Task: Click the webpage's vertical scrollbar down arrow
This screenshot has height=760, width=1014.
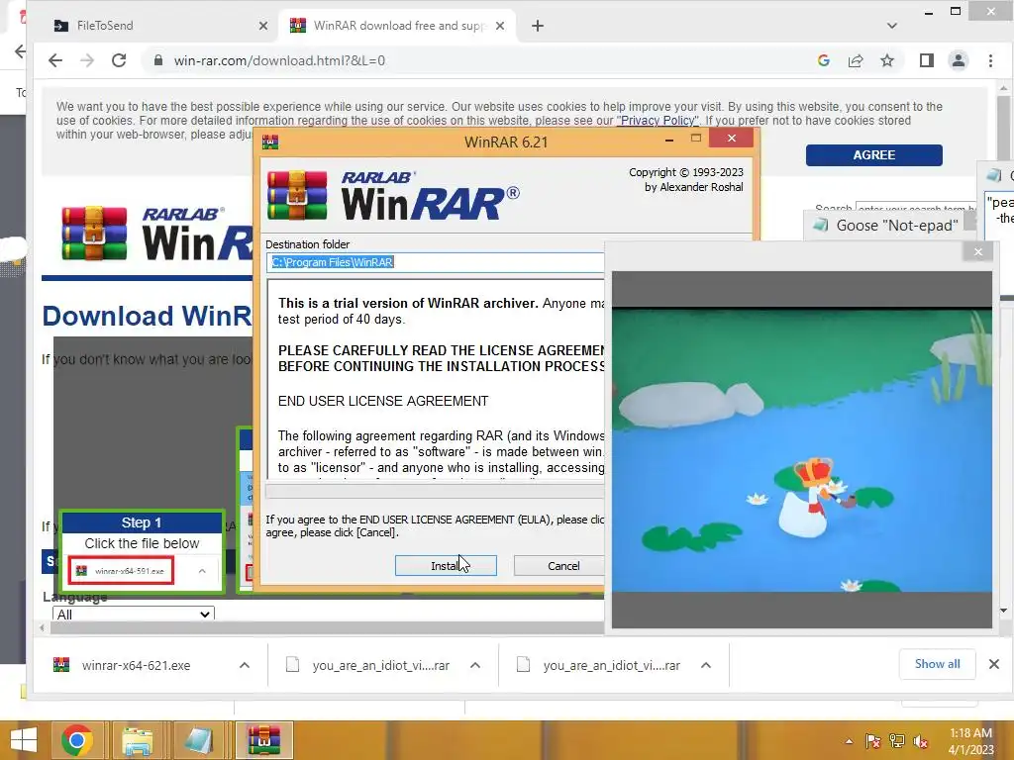Action: (x=1003, y=610)
